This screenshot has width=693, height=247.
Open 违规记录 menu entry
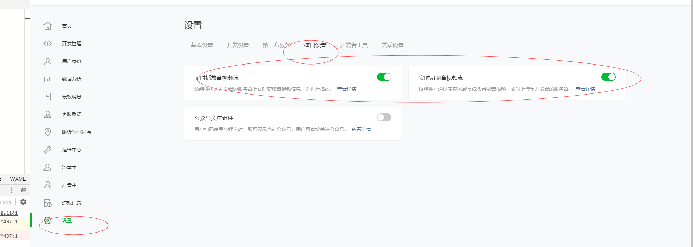pos(72,203)
